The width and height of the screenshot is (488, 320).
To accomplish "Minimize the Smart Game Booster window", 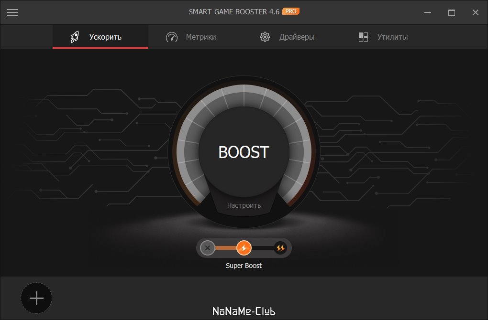I will tap(428, 12).
